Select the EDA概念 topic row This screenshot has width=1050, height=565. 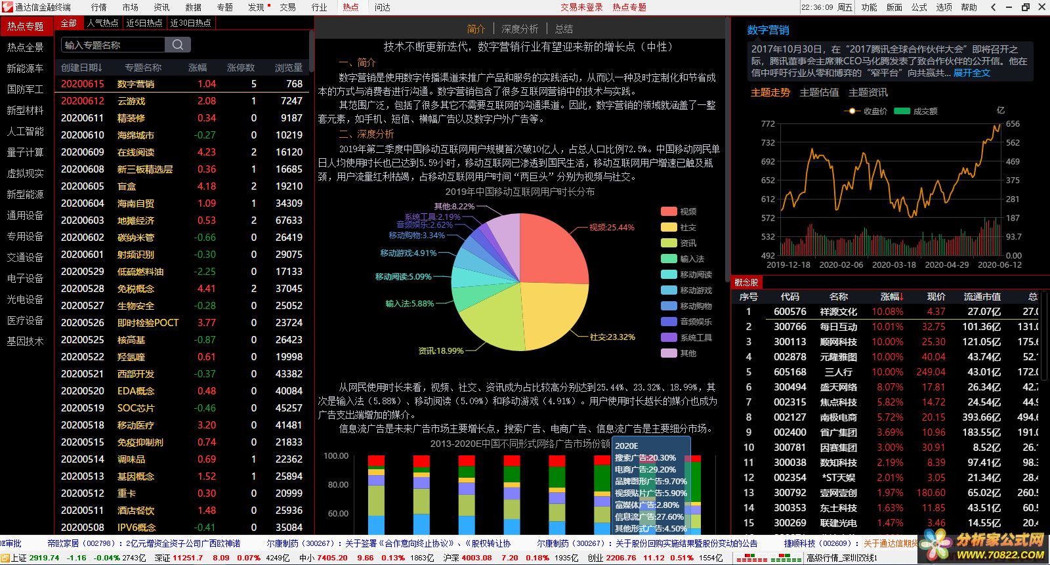click(182, 391)
